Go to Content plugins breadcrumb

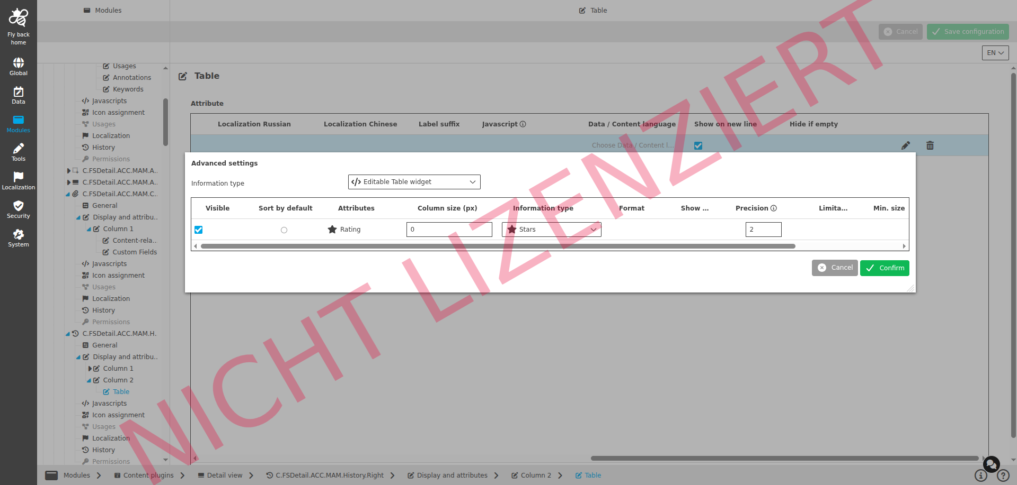144,475
